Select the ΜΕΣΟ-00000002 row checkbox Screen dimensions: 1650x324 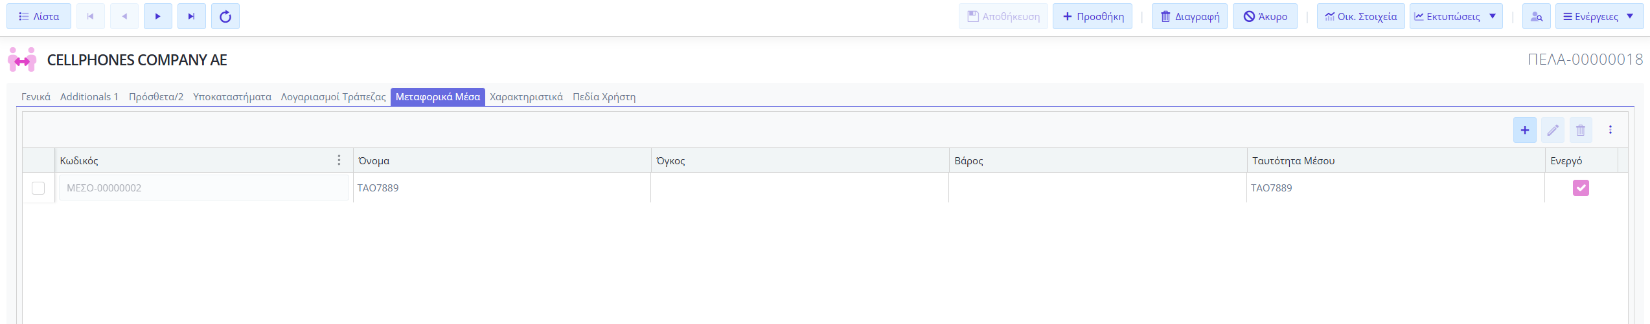coord(38,188)
